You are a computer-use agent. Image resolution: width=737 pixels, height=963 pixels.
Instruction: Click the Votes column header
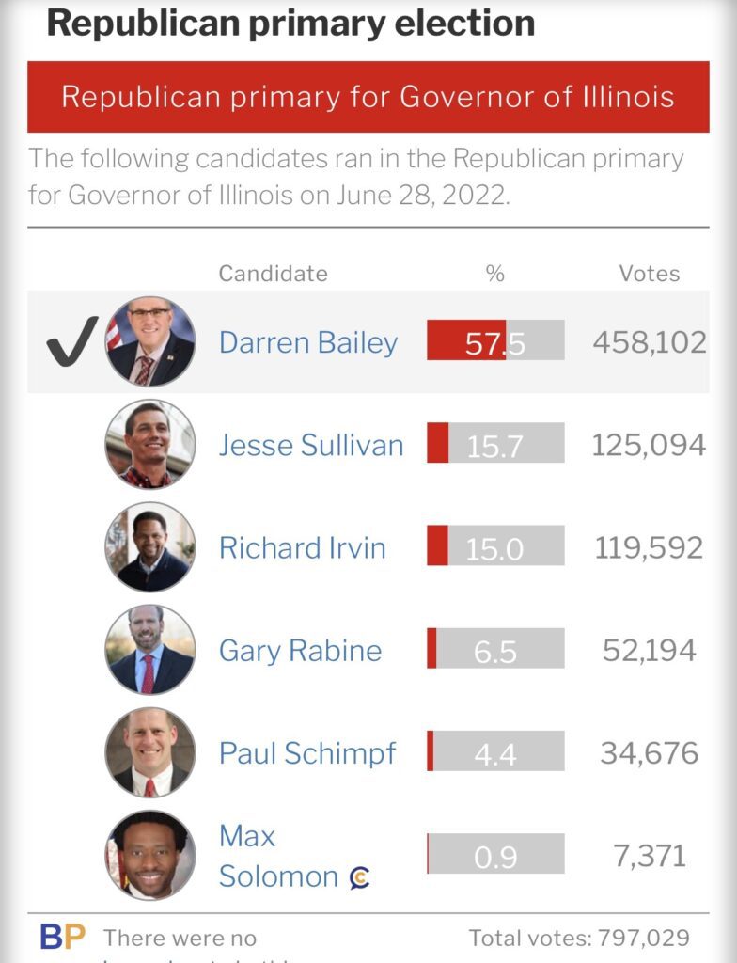click(649, 274)
